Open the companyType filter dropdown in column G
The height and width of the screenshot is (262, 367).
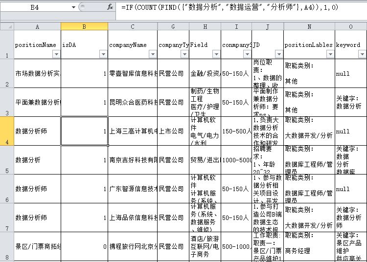point(184,54)
